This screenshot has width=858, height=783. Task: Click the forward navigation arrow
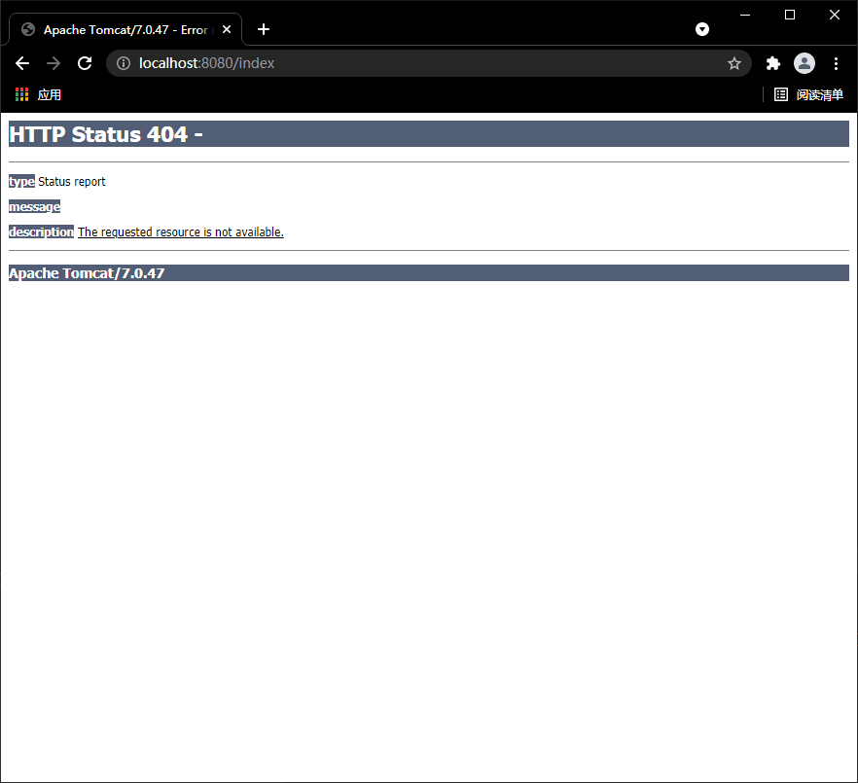click(x=54, y=63)
